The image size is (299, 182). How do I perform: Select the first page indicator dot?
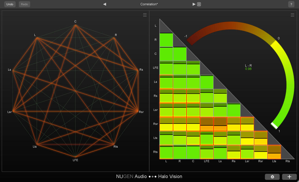(150, 177)
